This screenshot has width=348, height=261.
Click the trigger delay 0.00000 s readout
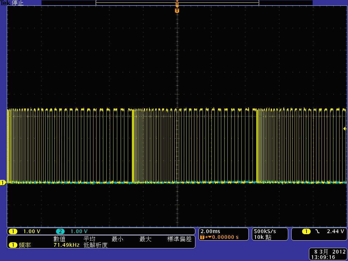tap(225, 237)
